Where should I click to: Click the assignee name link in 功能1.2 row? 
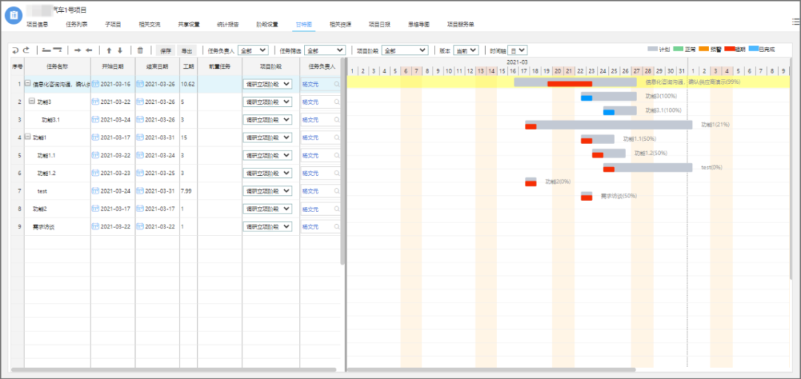coord(310,173)
